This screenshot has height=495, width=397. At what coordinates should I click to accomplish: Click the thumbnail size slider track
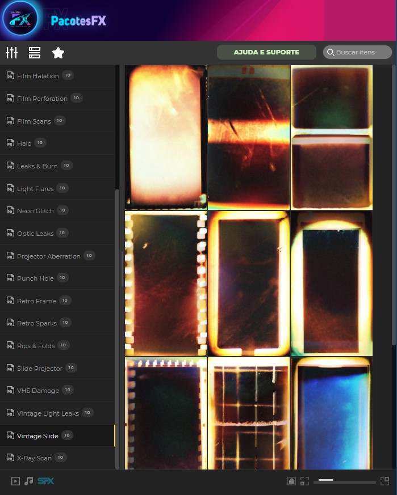coord(347,481)
